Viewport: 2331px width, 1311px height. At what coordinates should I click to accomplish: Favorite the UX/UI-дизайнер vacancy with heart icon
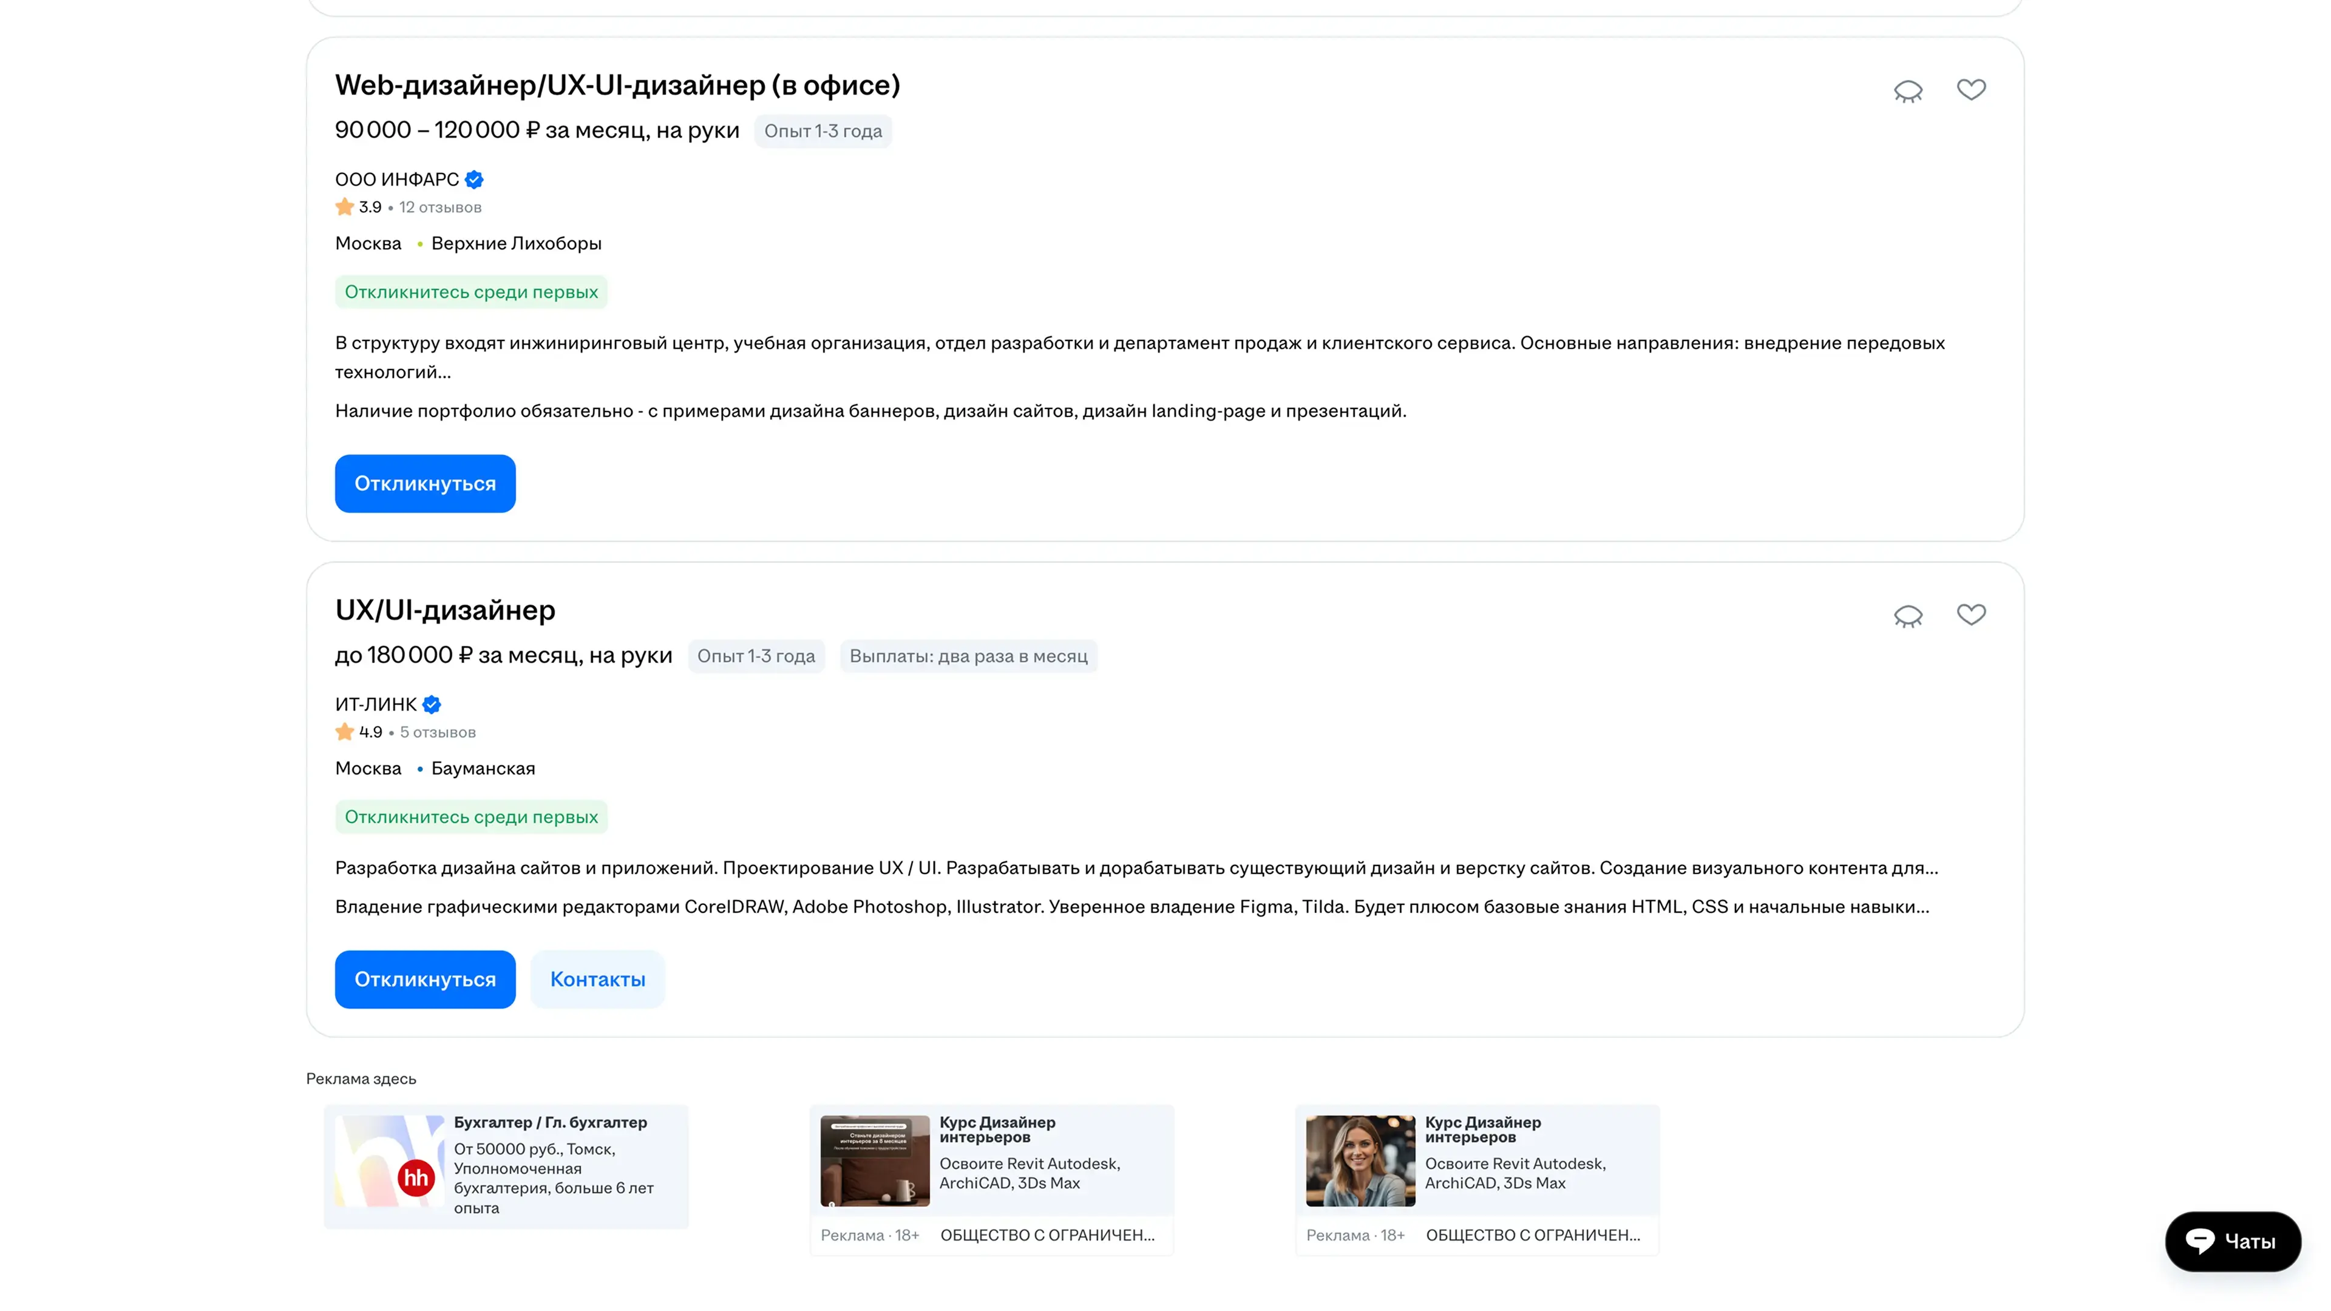coord(1971,614)
